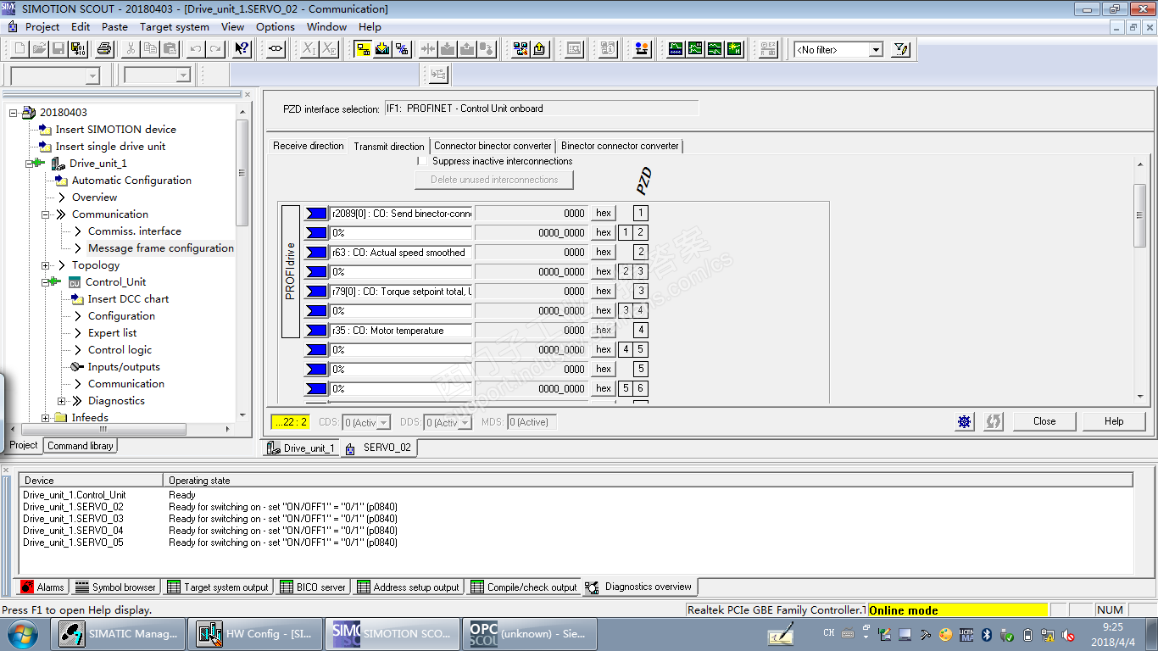The height and width of the screenshot is (651, 1158).
Task: Switch to the Receive direction tab
Action: tap(309, 146)
